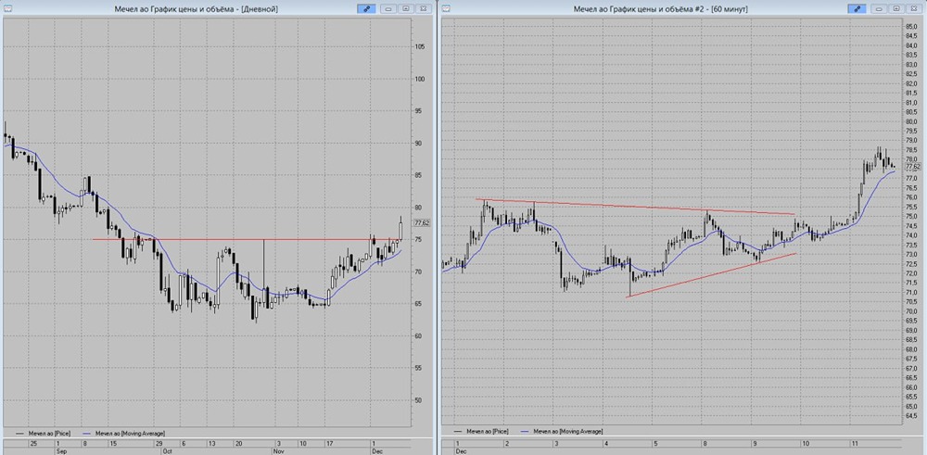Maximize the 60-minute chart window

click(x=896, y=8)
